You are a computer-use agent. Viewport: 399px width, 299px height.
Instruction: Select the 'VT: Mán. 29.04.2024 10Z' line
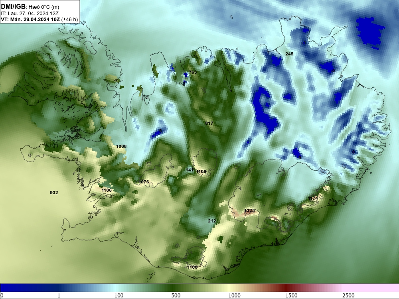pos(30,19)
